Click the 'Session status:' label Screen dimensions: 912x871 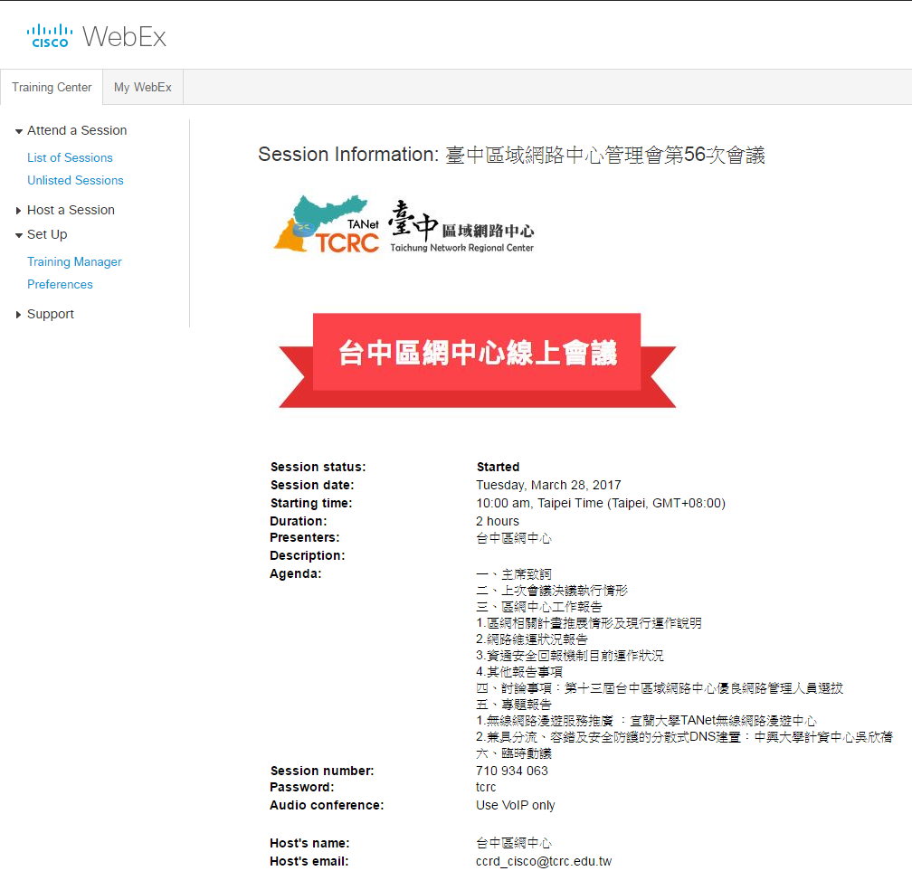pyautogui.click(x=318, y=467)
